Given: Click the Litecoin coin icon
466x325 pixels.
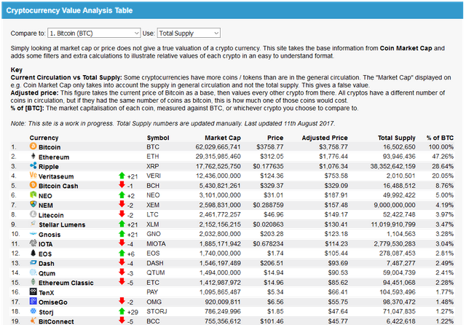Looking at the screenshot, I should tap(33, 214).
